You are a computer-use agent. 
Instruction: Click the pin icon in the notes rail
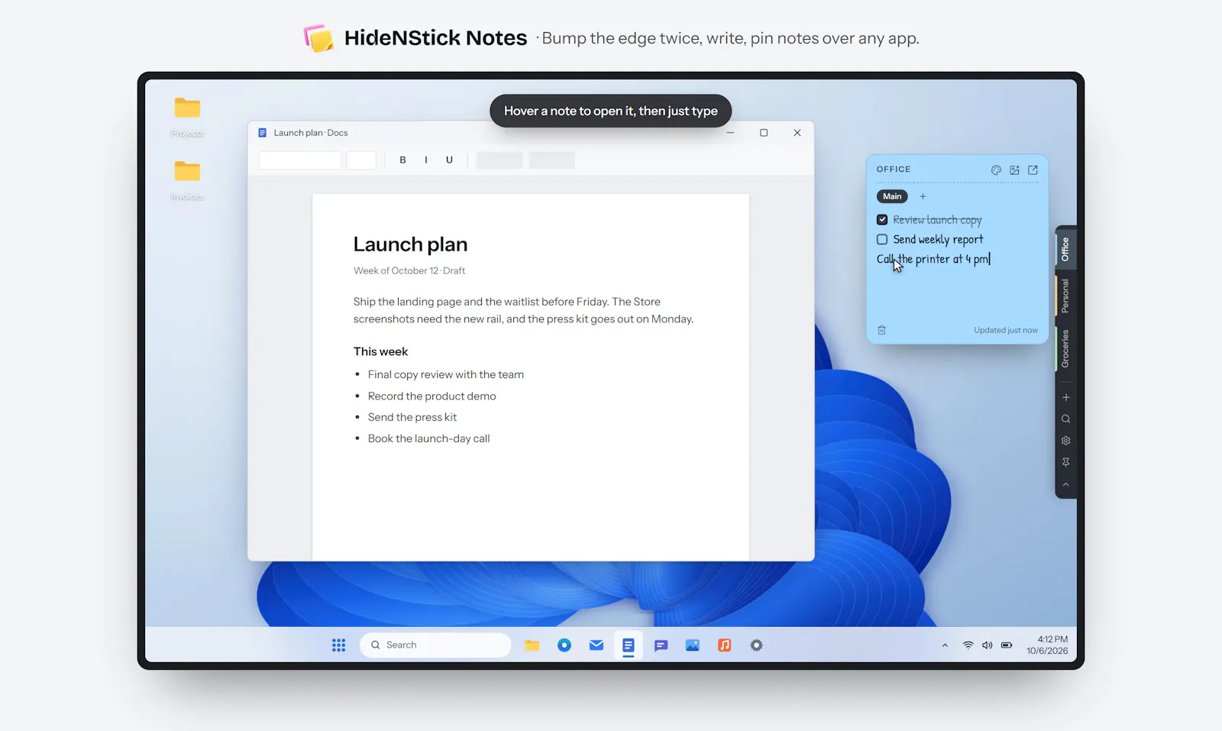pos(1065,462)
